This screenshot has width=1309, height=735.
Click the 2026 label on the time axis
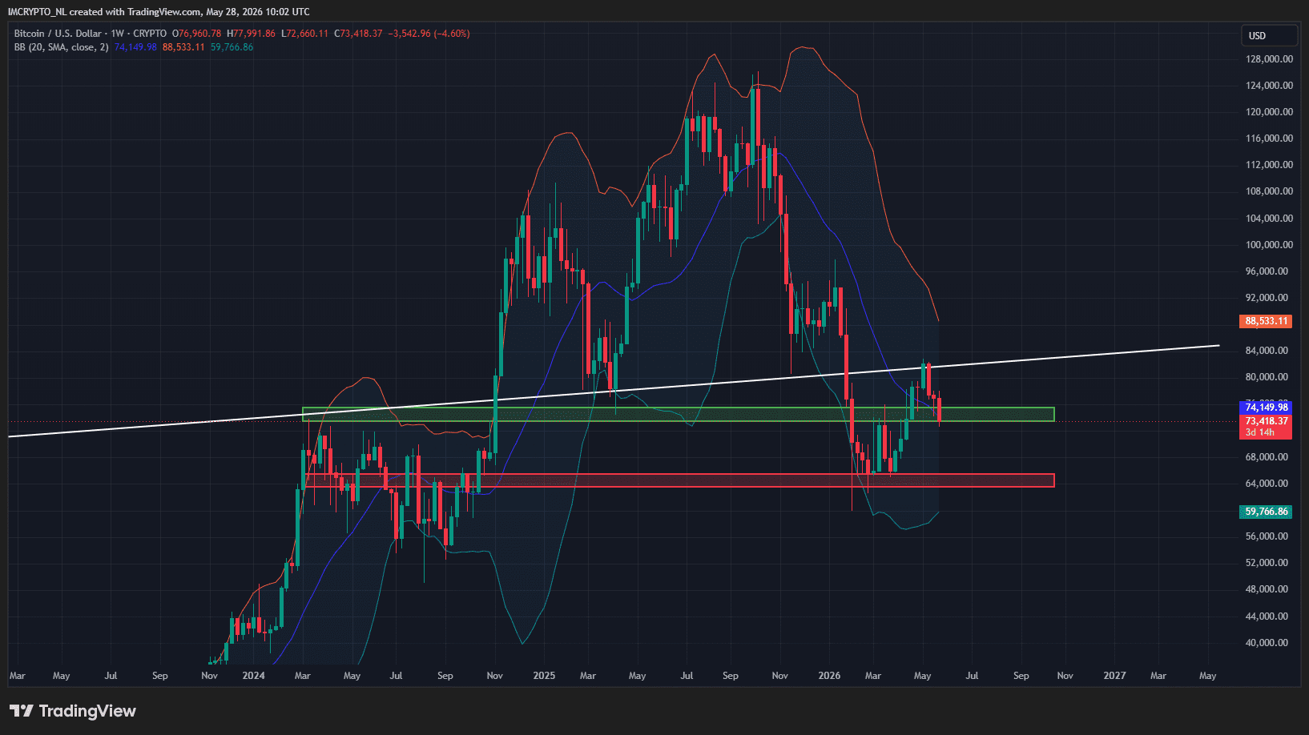coord(829,676)
